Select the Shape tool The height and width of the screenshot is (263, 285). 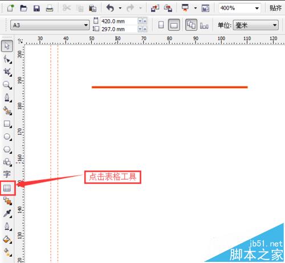(7, 59)
